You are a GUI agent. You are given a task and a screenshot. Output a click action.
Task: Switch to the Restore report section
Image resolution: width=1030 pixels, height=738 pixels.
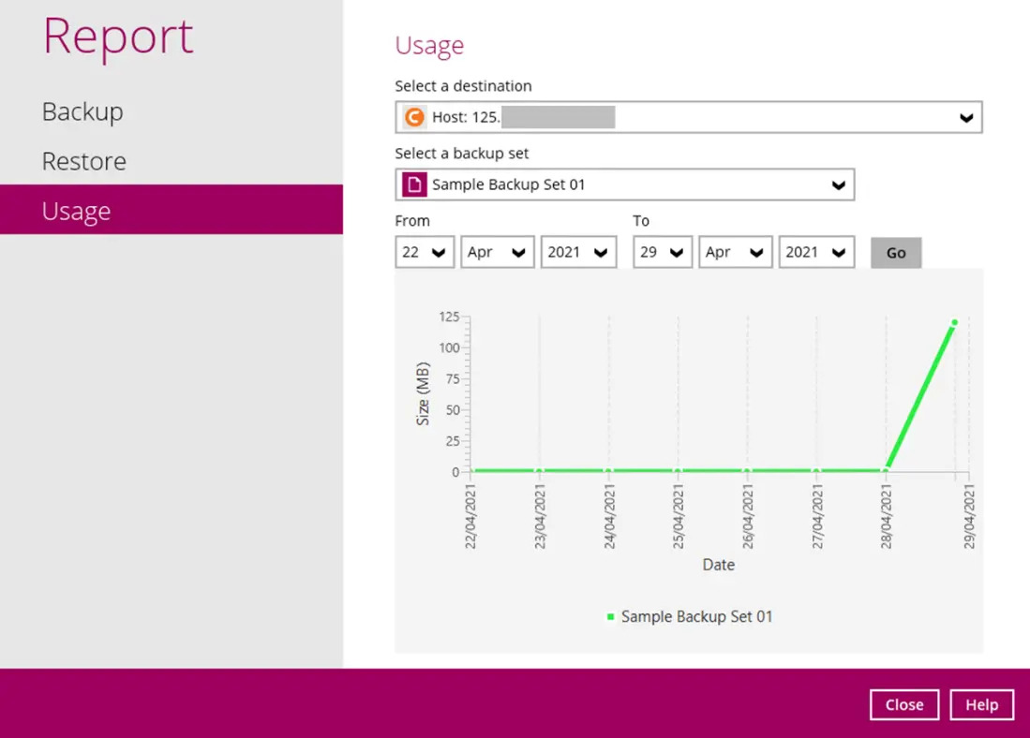84,161
